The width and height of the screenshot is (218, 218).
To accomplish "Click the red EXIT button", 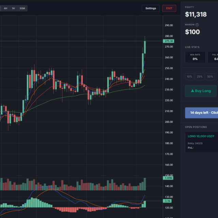I will pyautogui.click(x=169, y=8).
